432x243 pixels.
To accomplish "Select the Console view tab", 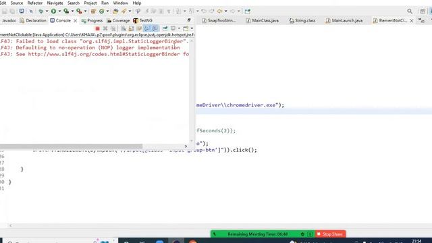I will (61, 21).
